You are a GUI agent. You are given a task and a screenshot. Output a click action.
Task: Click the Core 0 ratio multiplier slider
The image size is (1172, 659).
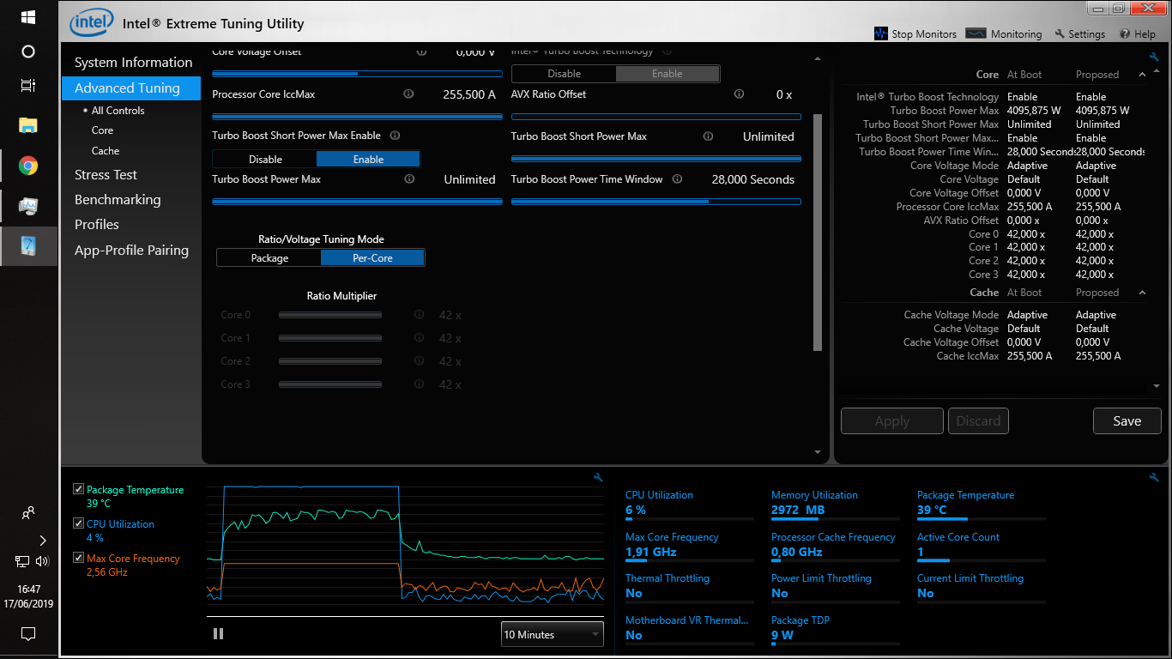click(x=330, y=316)
